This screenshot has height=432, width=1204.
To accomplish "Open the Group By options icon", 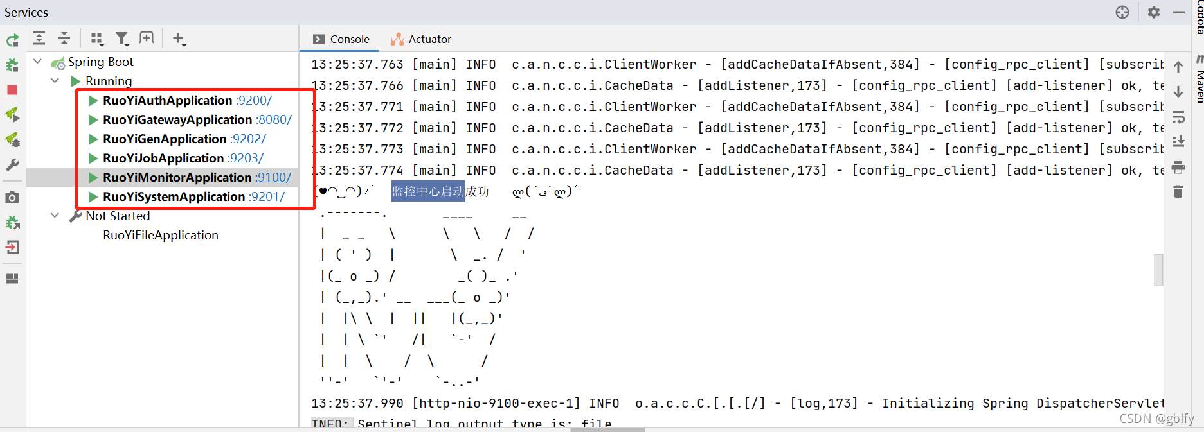I will (97, 39).
